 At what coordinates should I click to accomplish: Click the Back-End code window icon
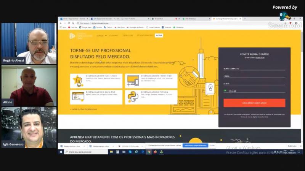(x=78, y=97)
